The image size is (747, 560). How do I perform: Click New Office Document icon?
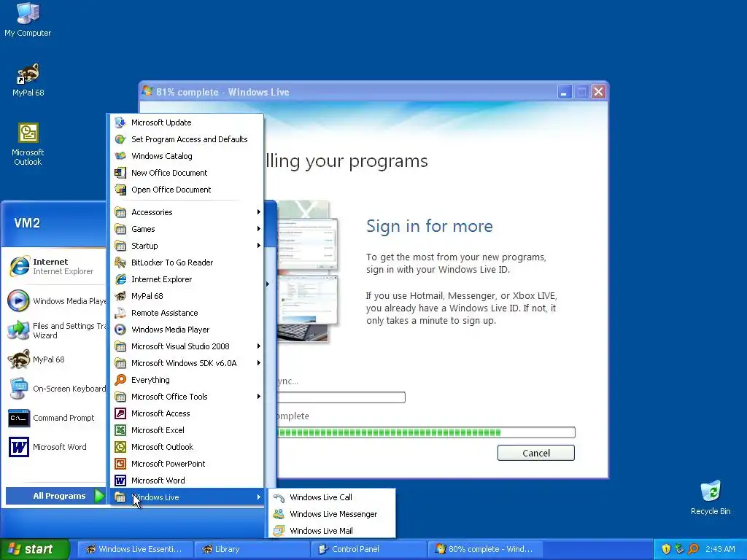(x=120, y=172)
